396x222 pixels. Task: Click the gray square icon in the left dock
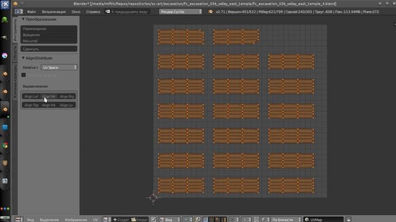click(x=5, y=181)
